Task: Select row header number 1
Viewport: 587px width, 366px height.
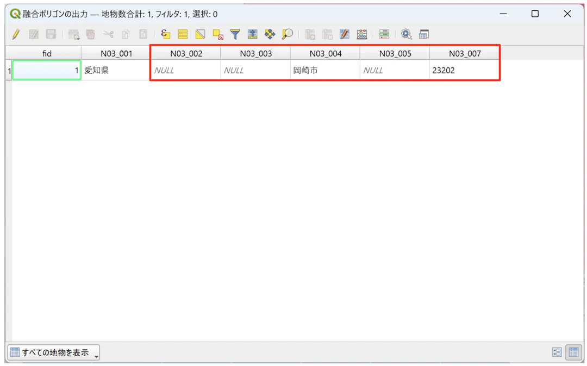Action: [x=9, y=71]
